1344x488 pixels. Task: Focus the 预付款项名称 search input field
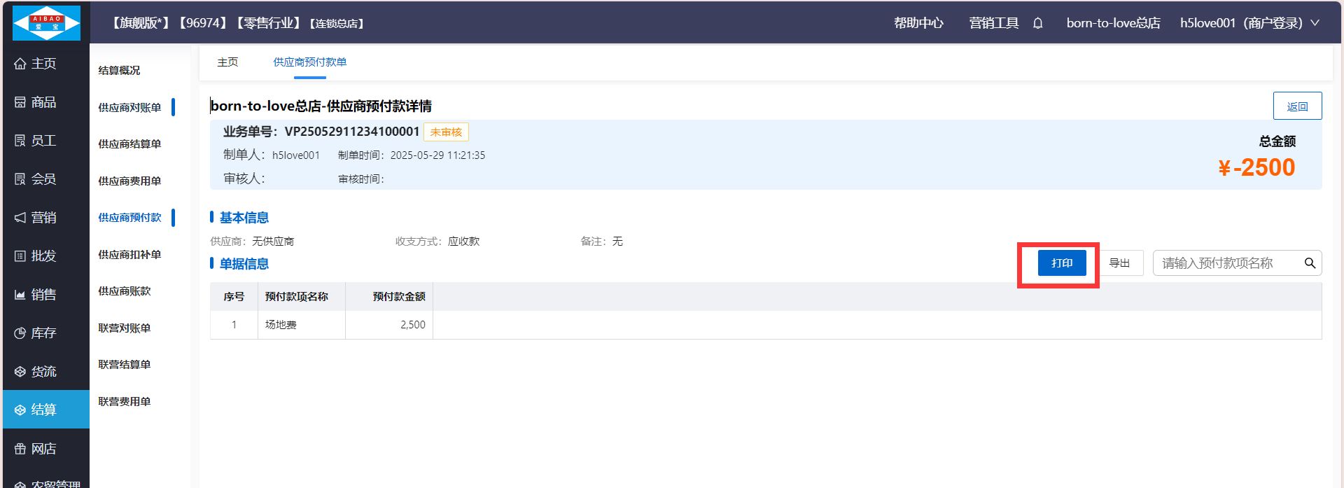tap(1226, 263)
